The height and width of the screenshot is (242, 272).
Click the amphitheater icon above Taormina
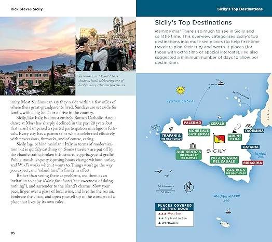pos(249,126)
